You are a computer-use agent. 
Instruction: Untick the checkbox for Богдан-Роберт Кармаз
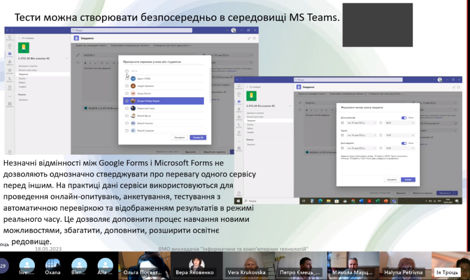click(127, 101)
